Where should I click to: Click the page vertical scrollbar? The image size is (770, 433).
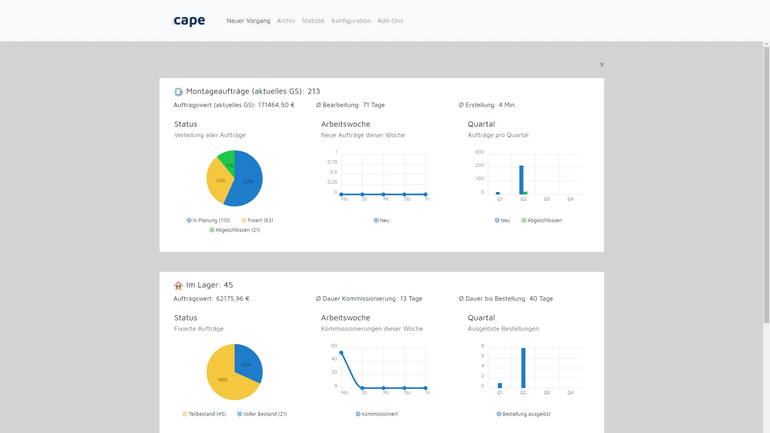766,184
